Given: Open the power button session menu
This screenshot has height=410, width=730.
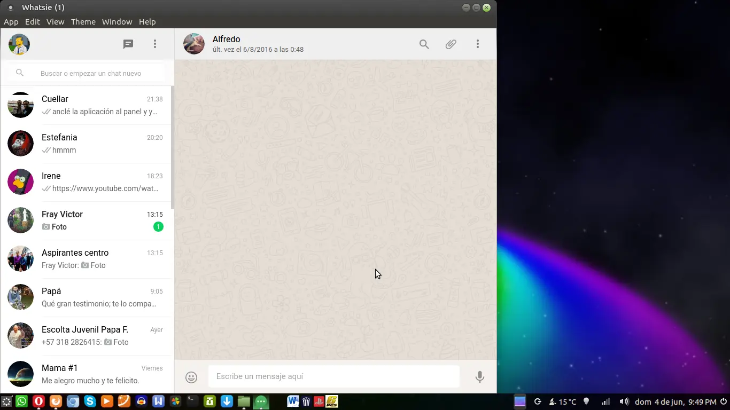Looking at the screenshot, I should (723, 401).
